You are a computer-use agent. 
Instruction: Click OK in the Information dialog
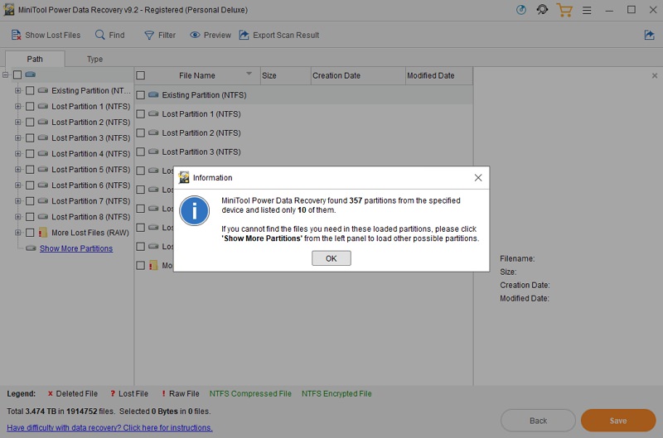(331, 258)
